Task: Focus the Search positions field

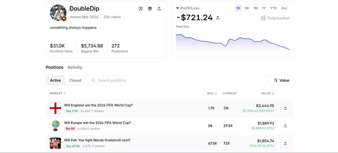Action: tap(178, 80)
